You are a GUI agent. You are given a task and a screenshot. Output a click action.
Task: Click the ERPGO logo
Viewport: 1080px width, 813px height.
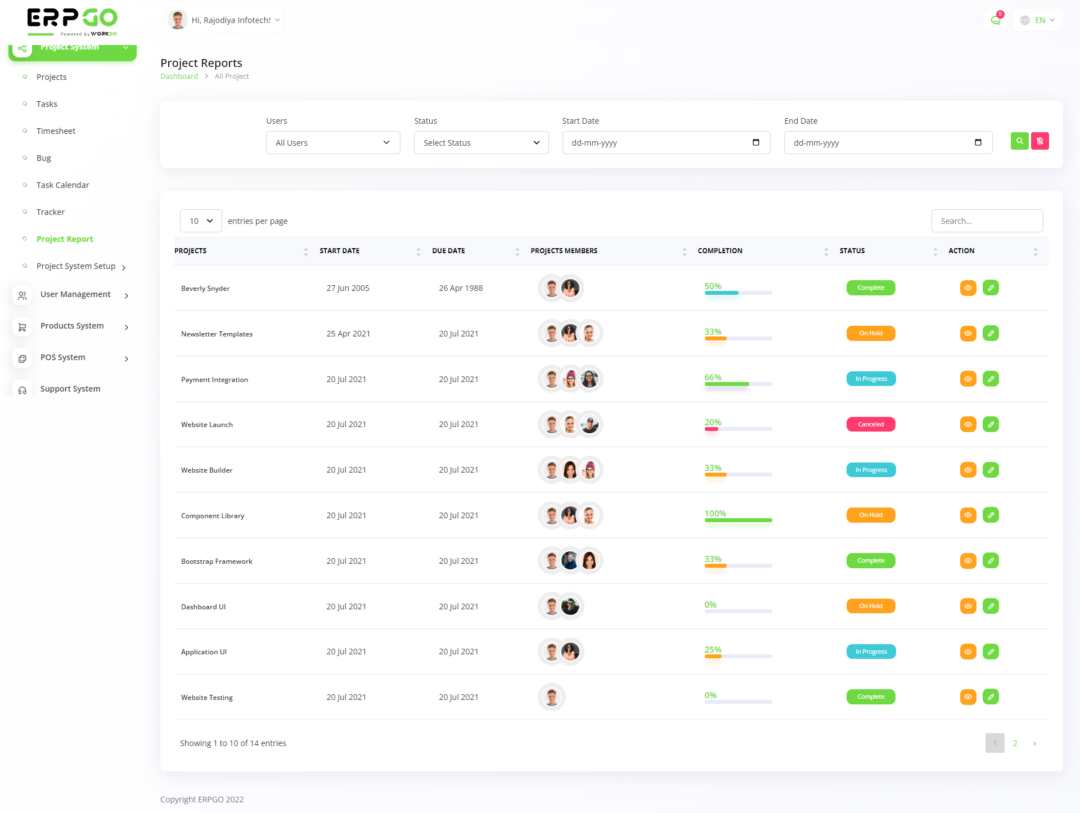(x=73, y=22)
